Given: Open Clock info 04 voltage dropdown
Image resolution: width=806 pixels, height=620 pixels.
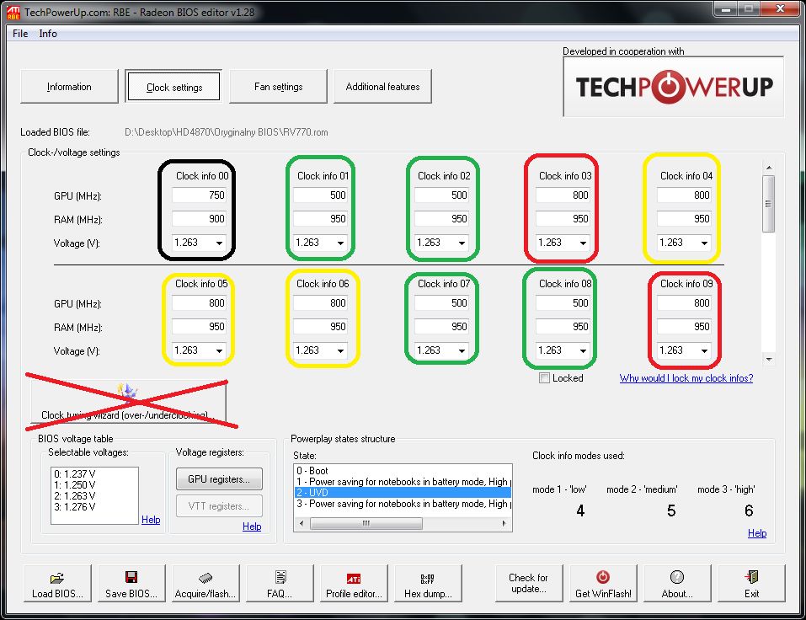Looking at the screenshot, I should coord(705,243).
